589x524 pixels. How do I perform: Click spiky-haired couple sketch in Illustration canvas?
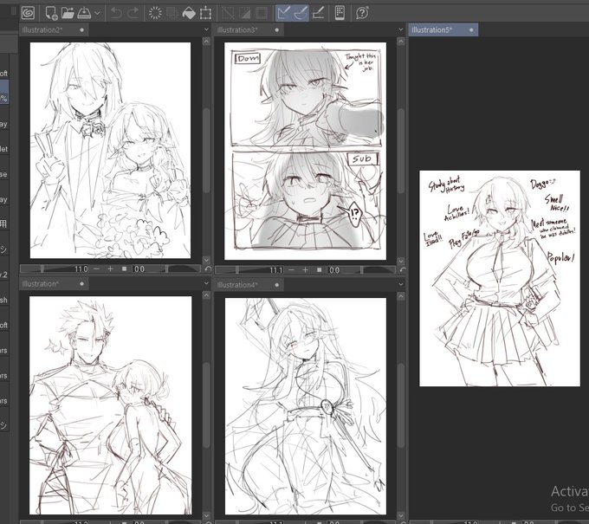(x=111, y=405)
